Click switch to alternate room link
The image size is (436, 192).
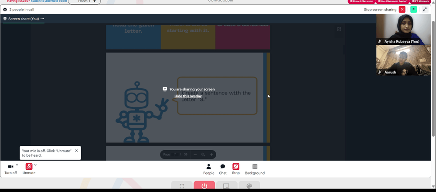pos(49,1)
